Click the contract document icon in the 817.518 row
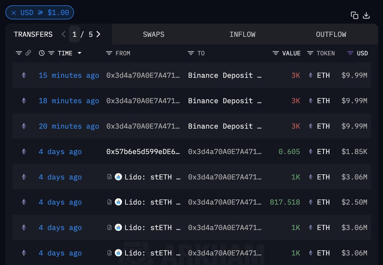This screenshot has height=265, width=383. coord(110,202)
